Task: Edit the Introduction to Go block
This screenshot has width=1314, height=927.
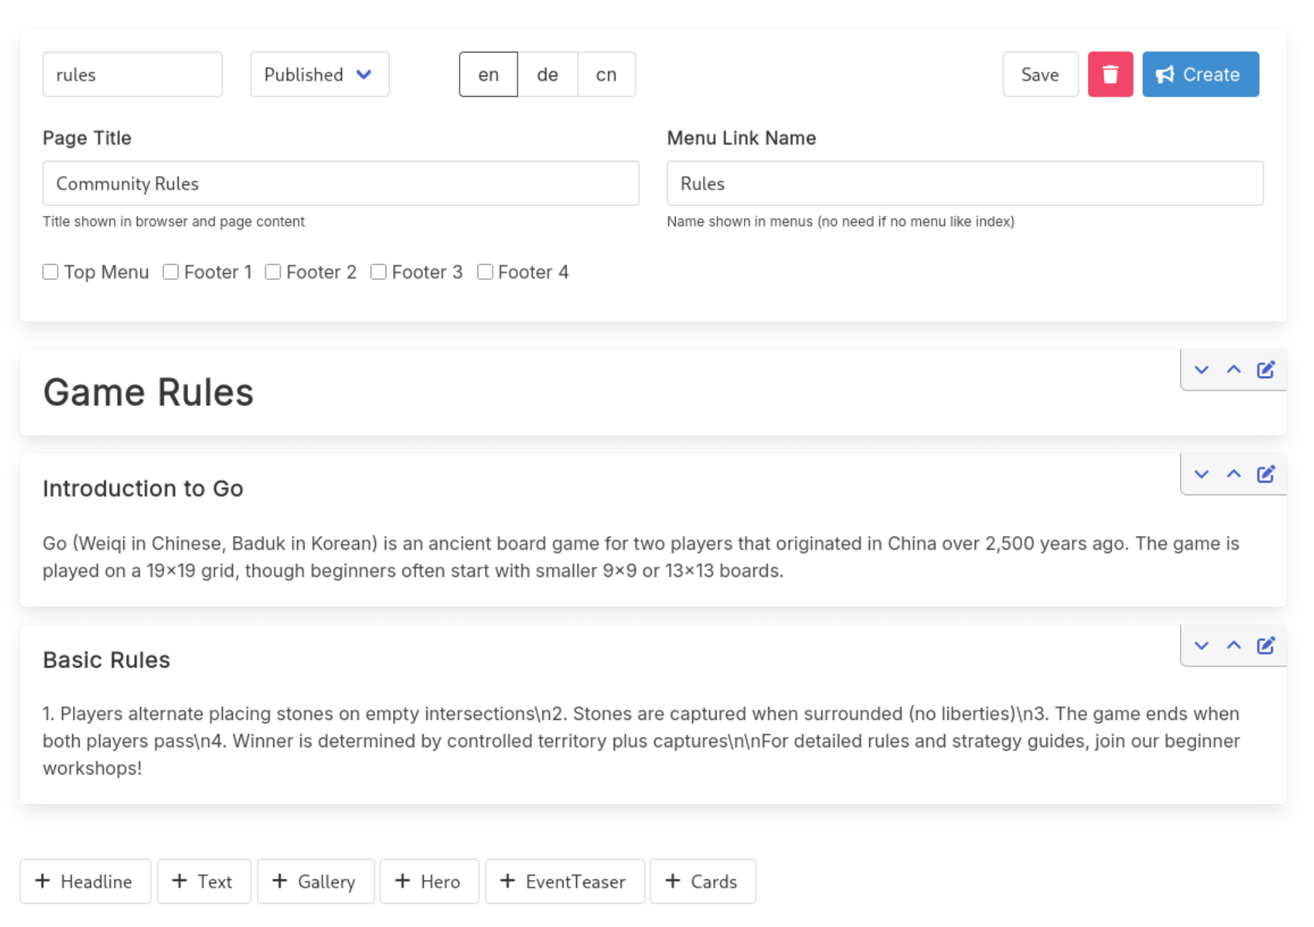Action: (1266, 474)
